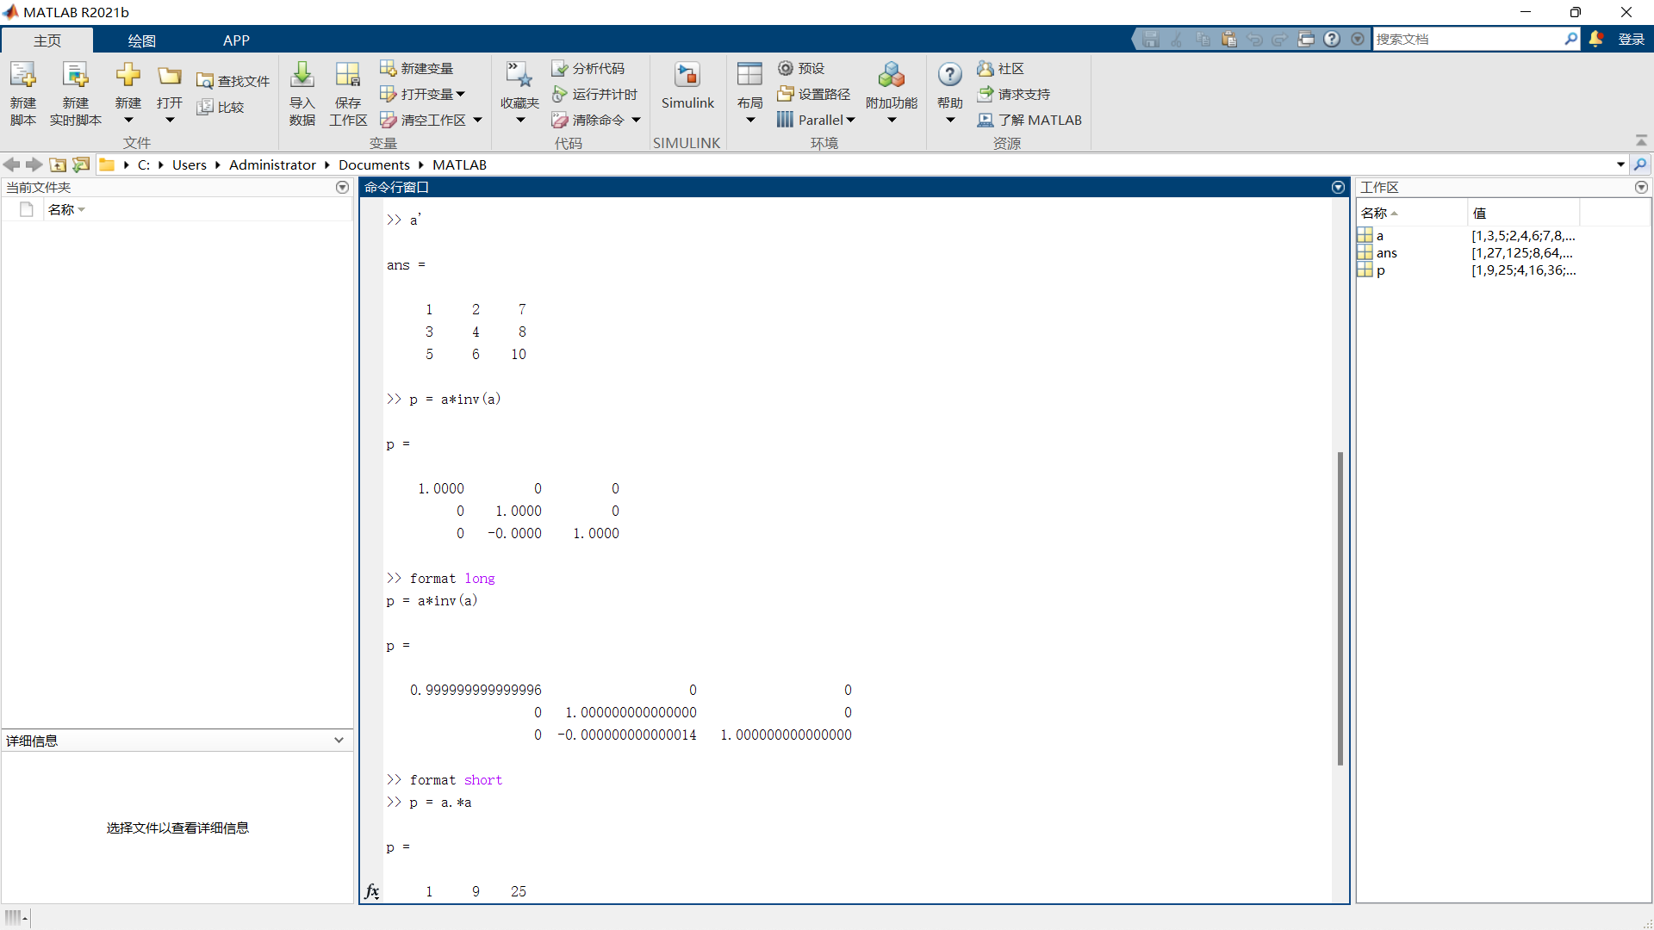Click the Open (打开) folder icon
The height and width of the screenshot is (930, 1654).
tap(170, 76)
